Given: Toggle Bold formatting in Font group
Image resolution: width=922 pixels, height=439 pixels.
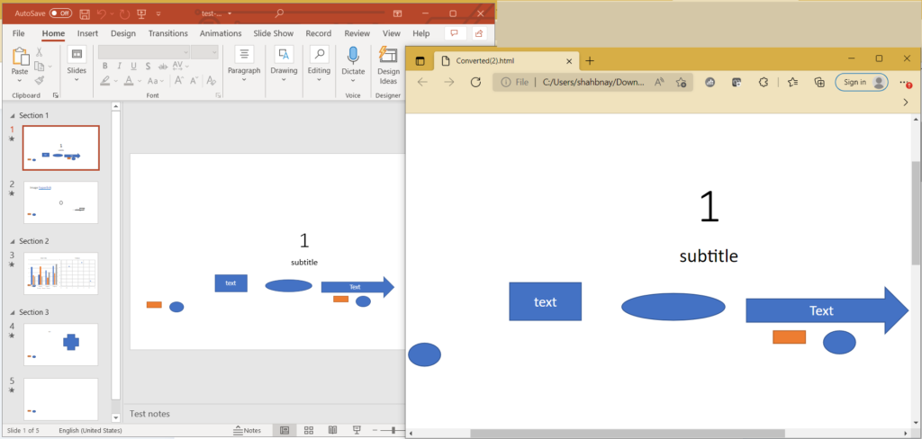Looking at the screenshot, I should pos(104,66).
